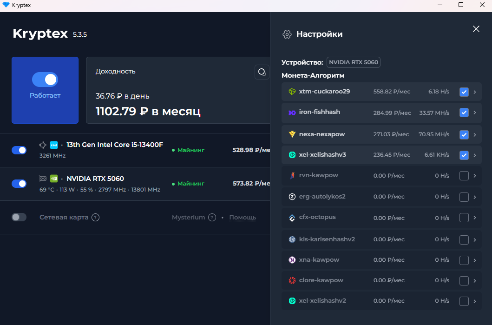
Task: Expand kls-karlsenhashv2 row chevron
Action: [475, 240]
